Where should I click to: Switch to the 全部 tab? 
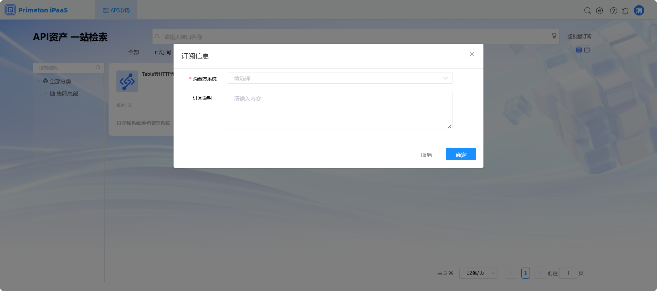click(x=134, y=52)
